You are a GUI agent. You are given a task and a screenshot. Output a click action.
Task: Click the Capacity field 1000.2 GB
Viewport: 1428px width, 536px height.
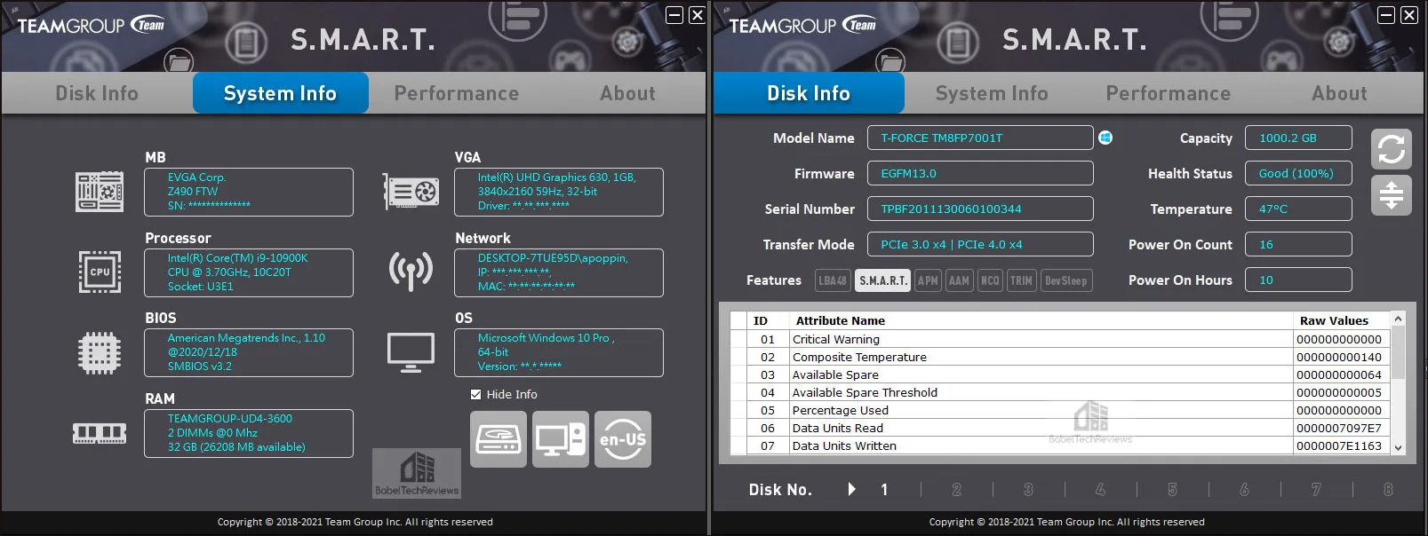pos(1298,138)
